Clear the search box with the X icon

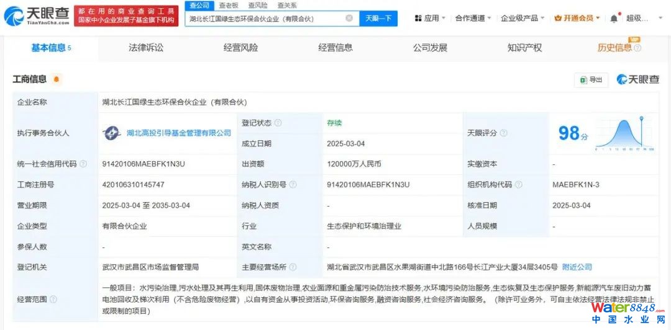pos(349,19)
